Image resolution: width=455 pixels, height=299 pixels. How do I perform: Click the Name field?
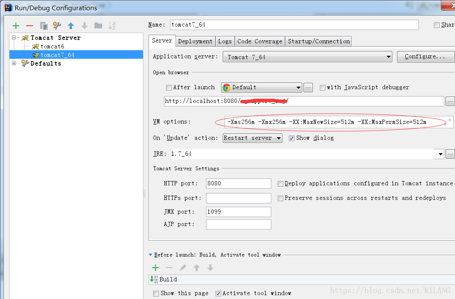[x=294, y=25]
